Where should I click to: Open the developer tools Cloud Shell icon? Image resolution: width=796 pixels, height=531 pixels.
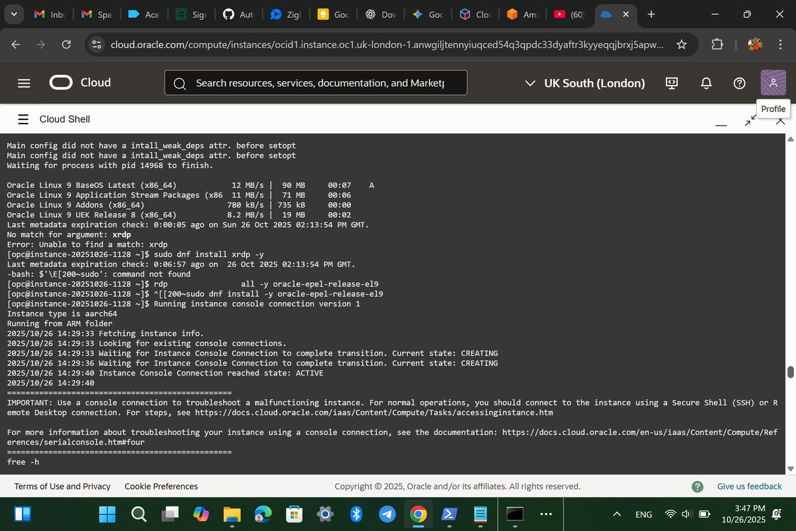[x=672, y=83]
